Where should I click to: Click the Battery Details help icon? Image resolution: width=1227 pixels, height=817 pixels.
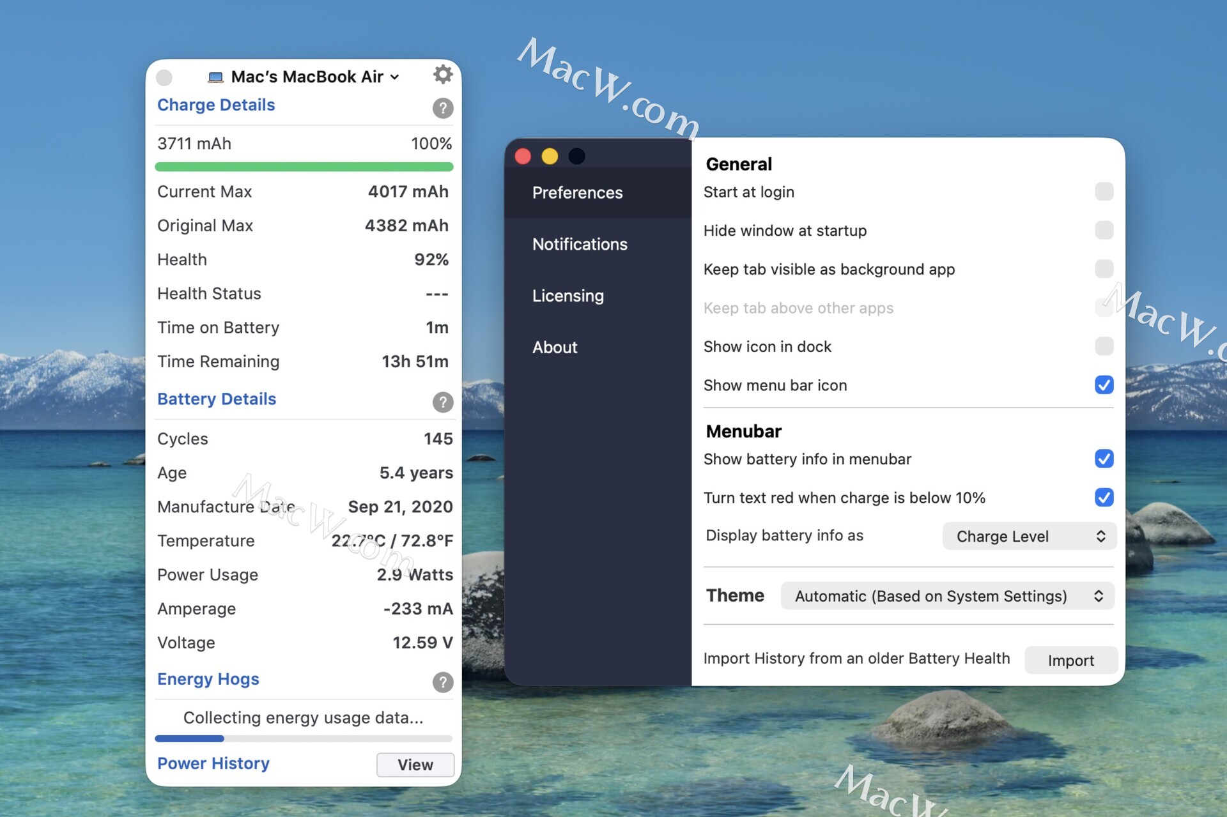click(x=442, y=402)
